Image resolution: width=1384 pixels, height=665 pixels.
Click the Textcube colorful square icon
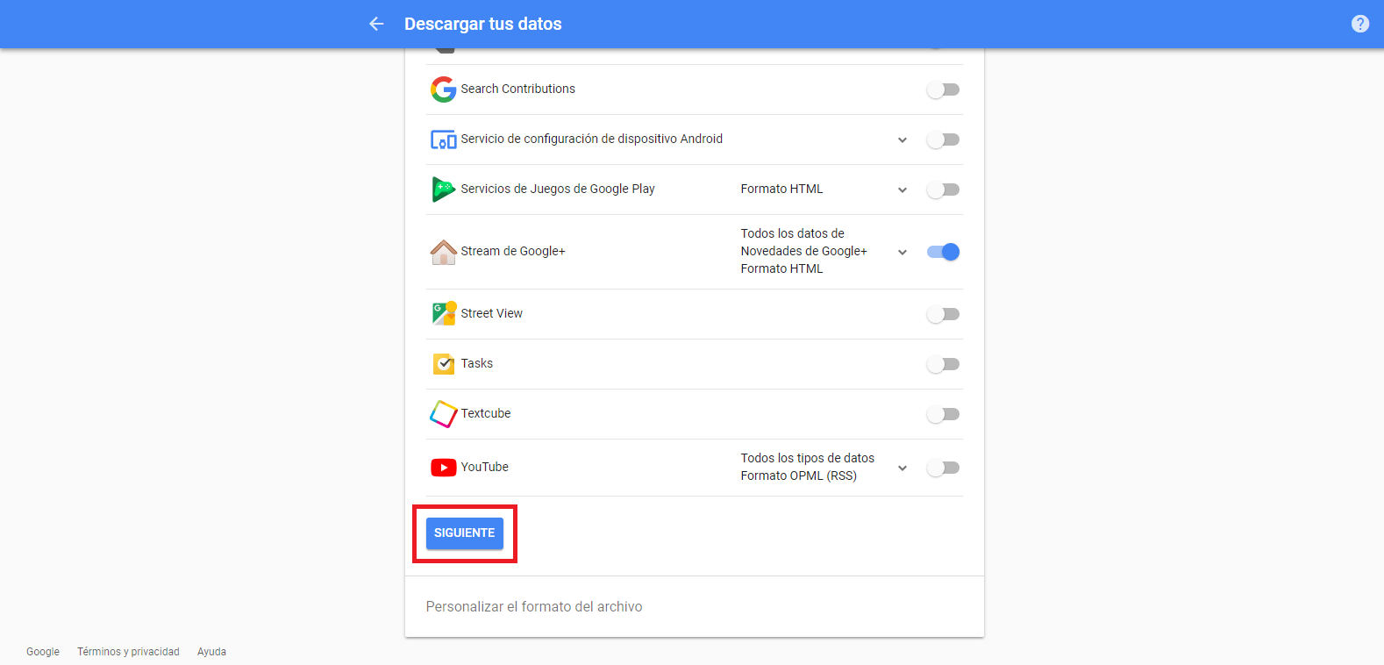pos(444,414)
